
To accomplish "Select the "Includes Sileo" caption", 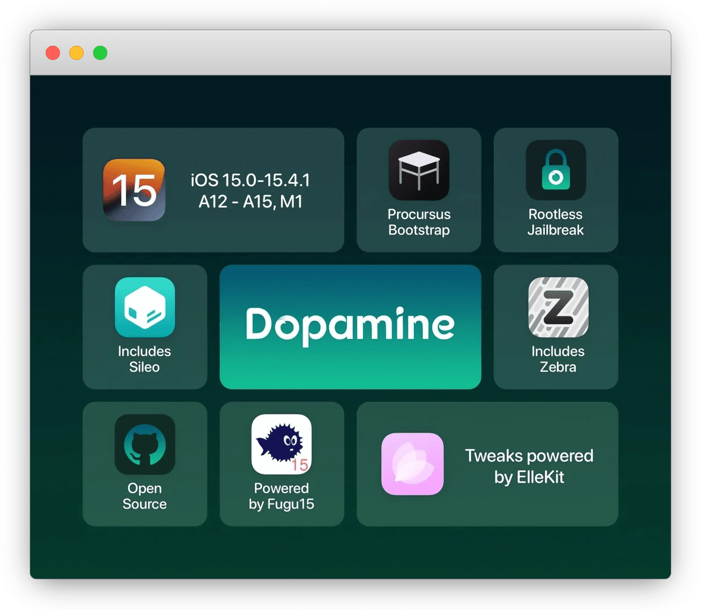I will point(145,359).
